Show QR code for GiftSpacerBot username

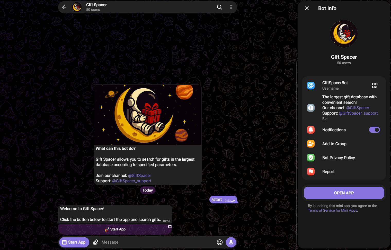point(375,85)
